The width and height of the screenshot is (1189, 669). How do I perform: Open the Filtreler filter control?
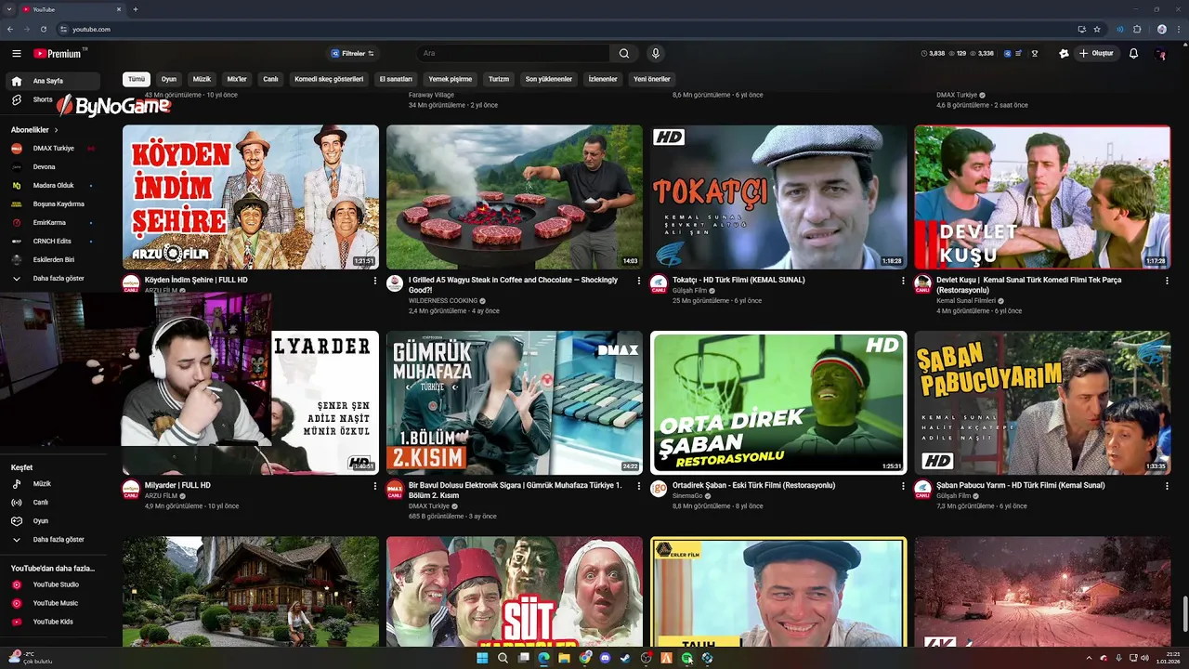click(x=352, y=54)
